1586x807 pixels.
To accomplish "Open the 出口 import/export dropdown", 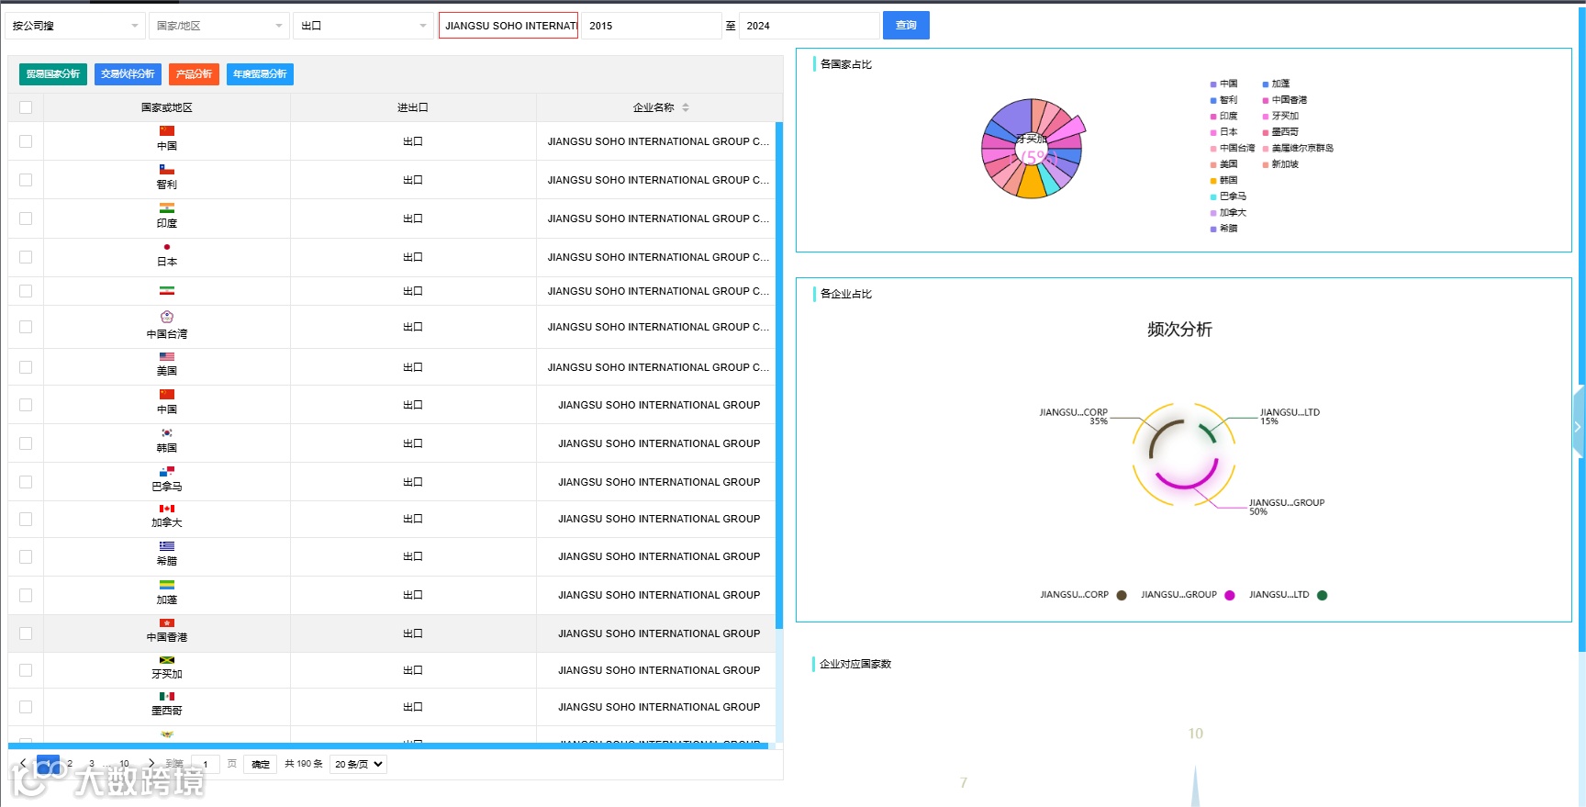I will pyautogui.click(x=363, y=26).
